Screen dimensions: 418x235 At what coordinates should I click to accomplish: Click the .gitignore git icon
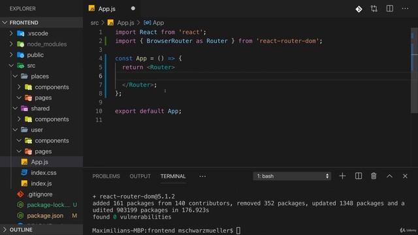tap(20, 195)
